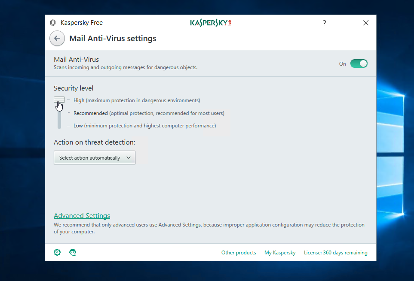Image resolution: width=414 pixels, height=281 pixels.
Task: Click License: 360 days remaining
Action: [336, 253]
